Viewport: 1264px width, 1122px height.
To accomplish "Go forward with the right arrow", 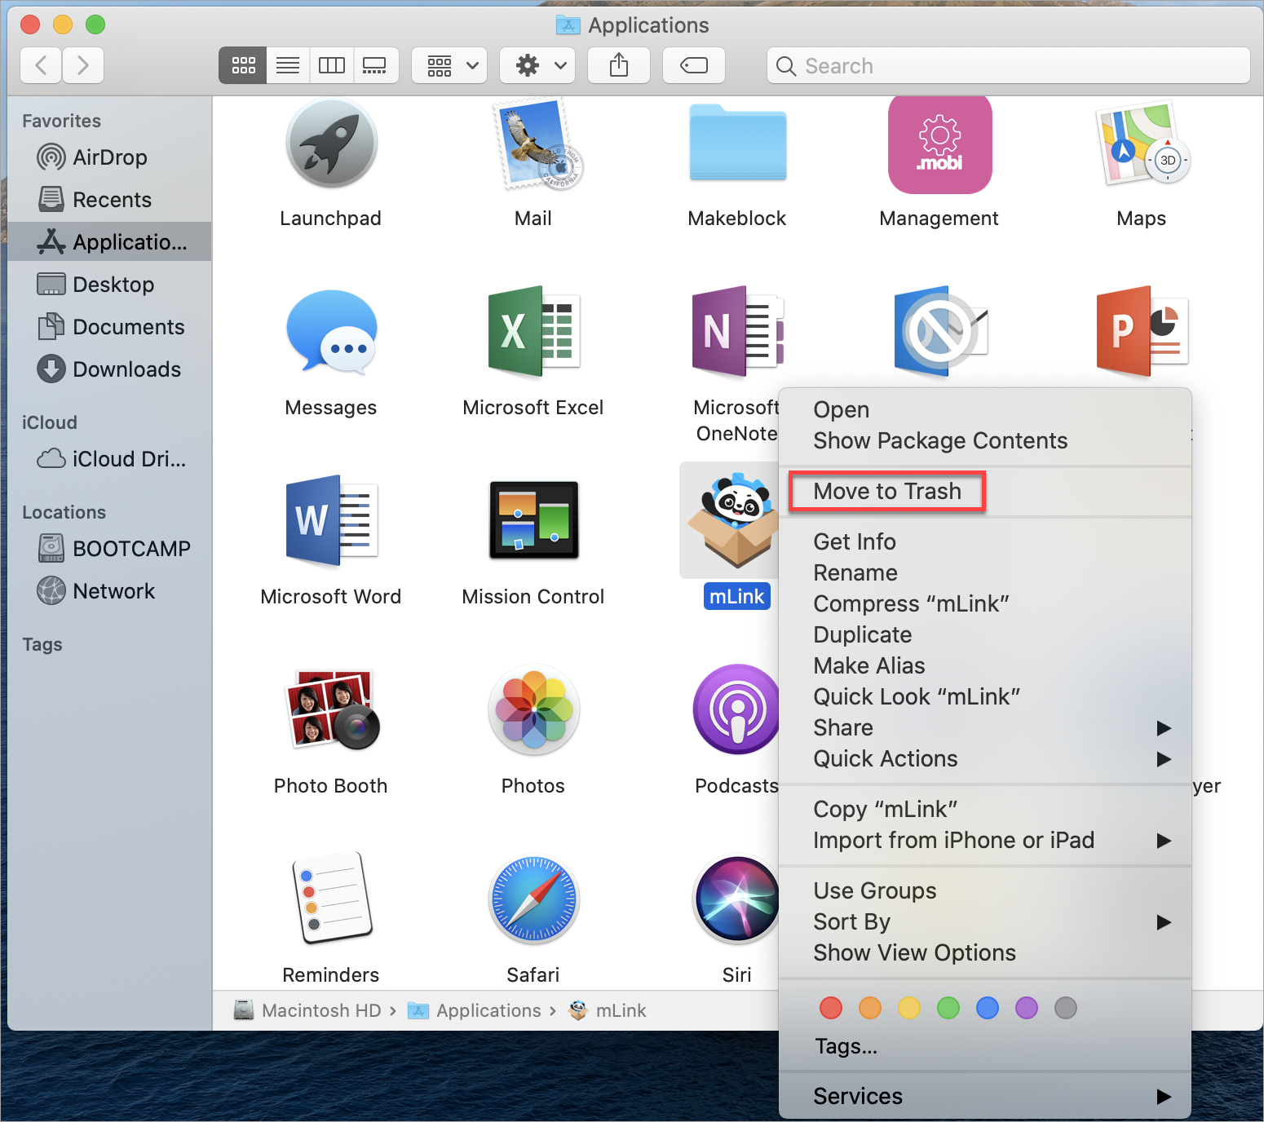I will pyautogui.click(x=82, y=65).
